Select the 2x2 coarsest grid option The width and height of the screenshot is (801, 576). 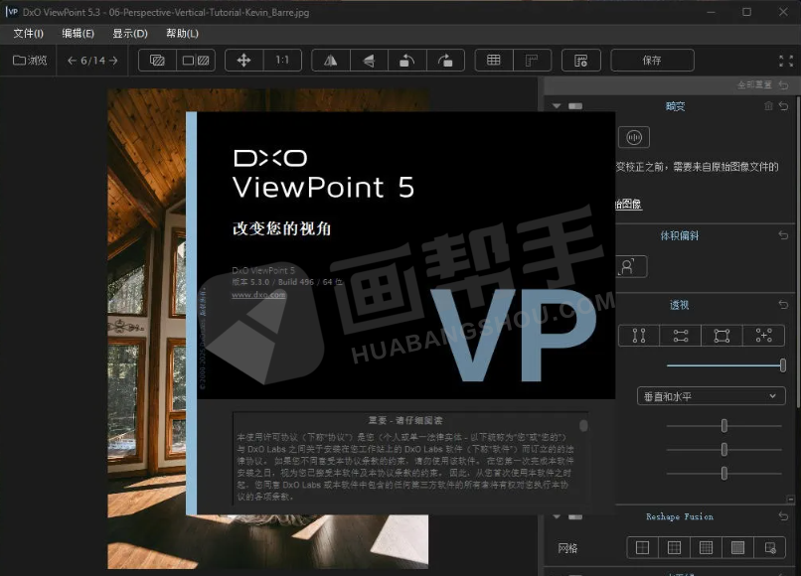[643, 548]
